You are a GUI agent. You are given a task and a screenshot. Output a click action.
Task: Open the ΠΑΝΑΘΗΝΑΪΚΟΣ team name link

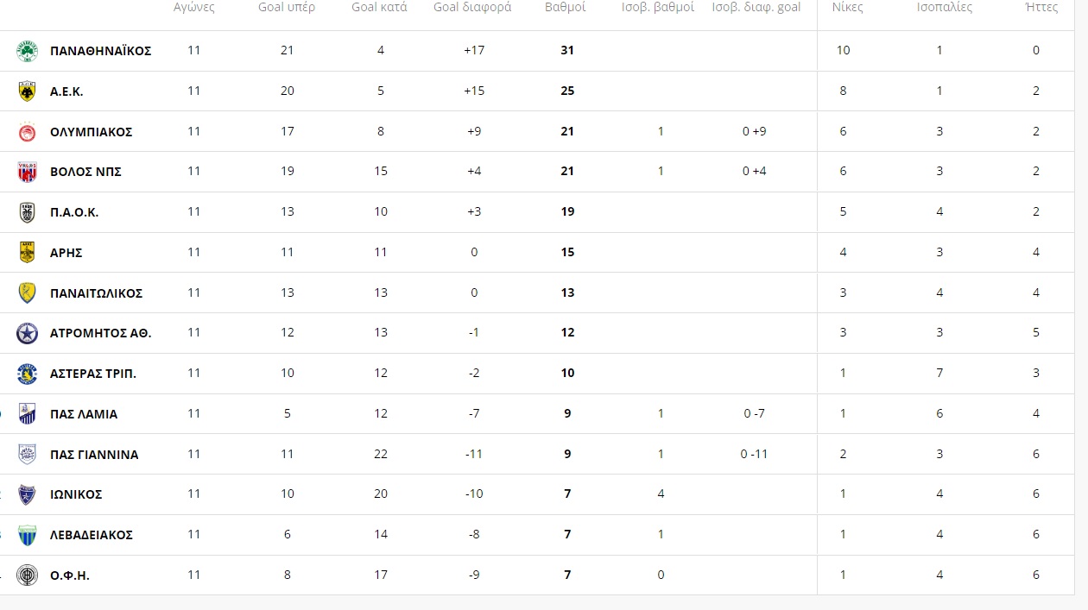(x=101, y=51)
